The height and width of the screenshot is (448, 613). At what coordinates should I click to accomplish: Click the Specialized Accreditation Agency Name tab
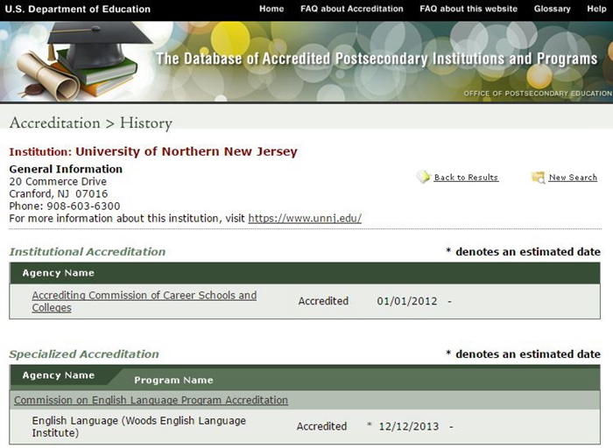pos(59,375)
